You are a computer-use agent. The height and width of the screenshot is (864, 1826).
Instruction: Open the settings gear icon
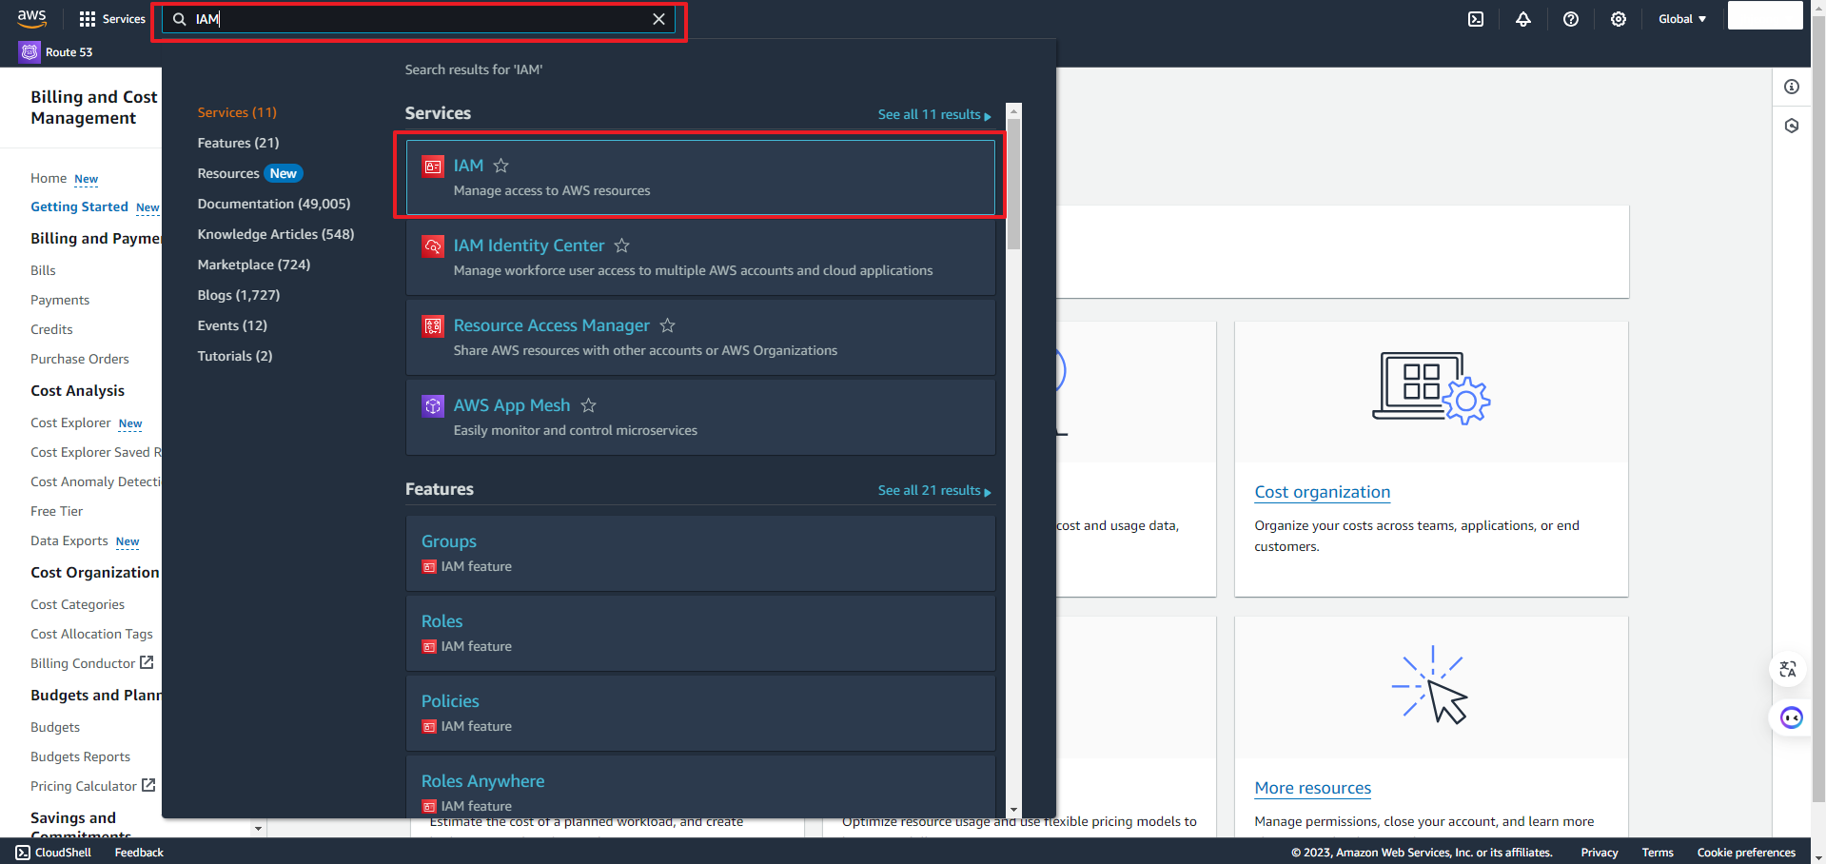[1619, 19]
